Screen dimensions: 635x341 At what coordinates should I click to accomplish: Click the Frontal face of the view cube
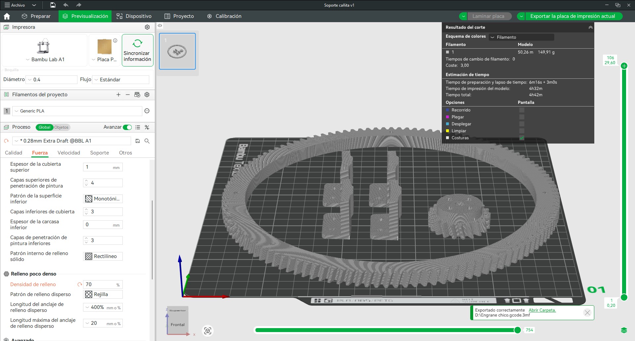point(178,325)
